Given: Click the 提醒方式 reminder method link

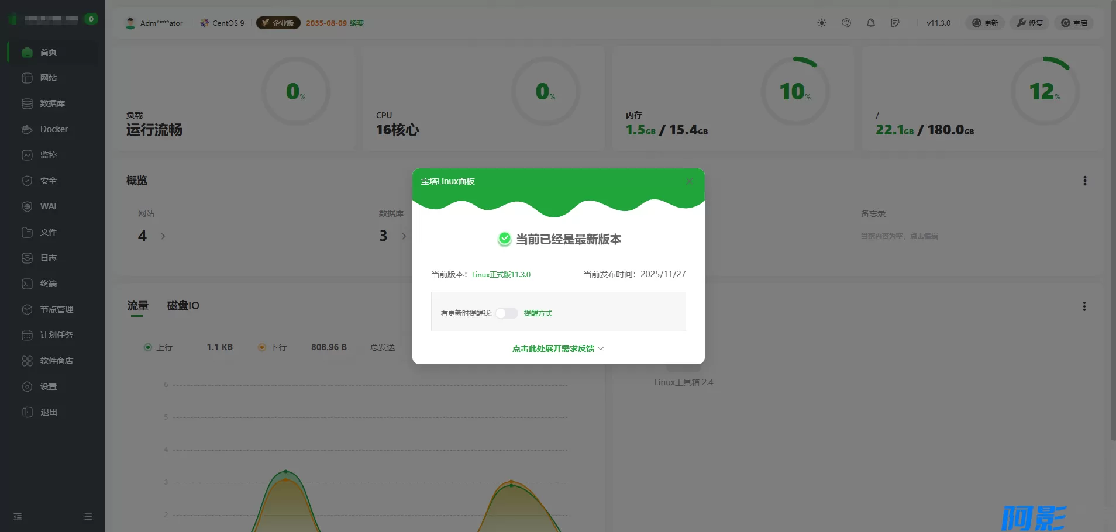Looking at the screenshot, I should tap(538, 313).
